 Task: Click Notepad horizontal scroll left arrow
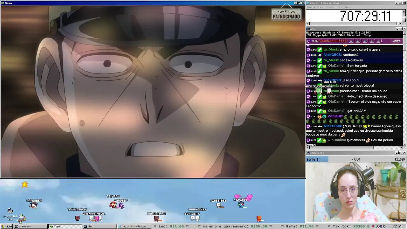tap(307, 24)
